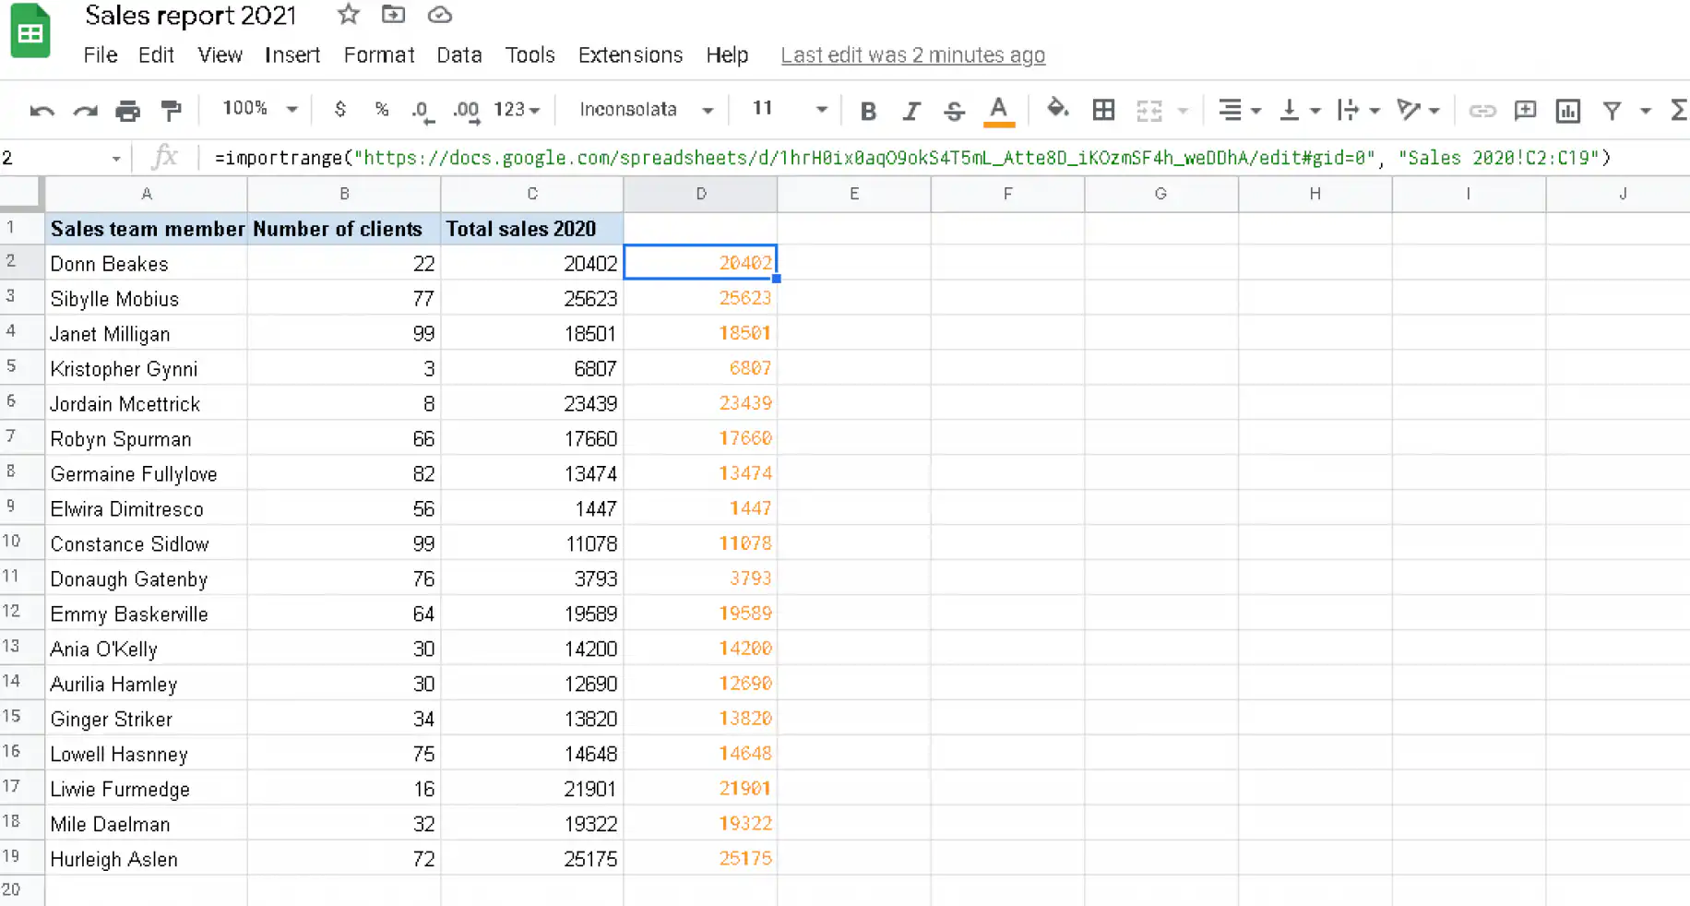Click the Insert link icon
Viewport: 1690px width, 906px height.
pos(1482,111)
